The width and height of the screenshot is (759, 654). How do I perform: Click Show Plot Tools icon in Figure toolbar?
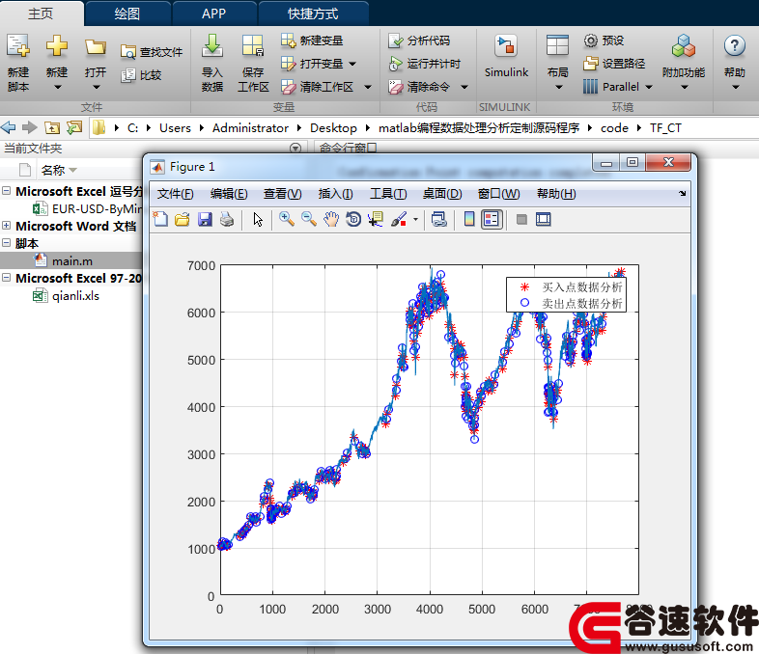point(543,220)
